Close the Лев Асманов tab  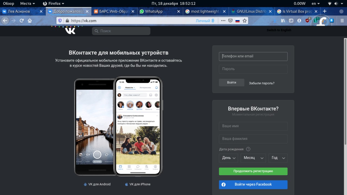[x=41, y=11]
